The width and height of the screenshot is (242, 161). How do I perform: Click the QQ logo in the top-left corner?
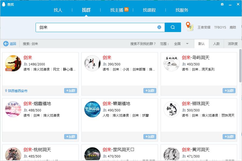tap(4, 4)
